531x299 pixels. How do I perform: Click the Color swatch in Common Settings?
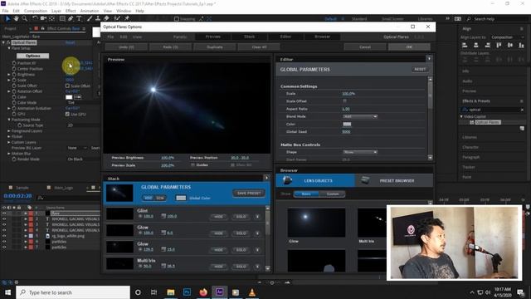click(347, 124)
